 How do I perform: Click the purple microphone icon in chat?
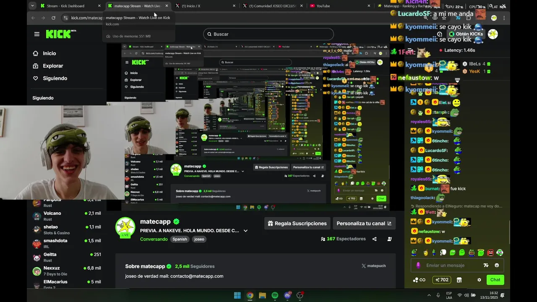click(x=418, y=265)
